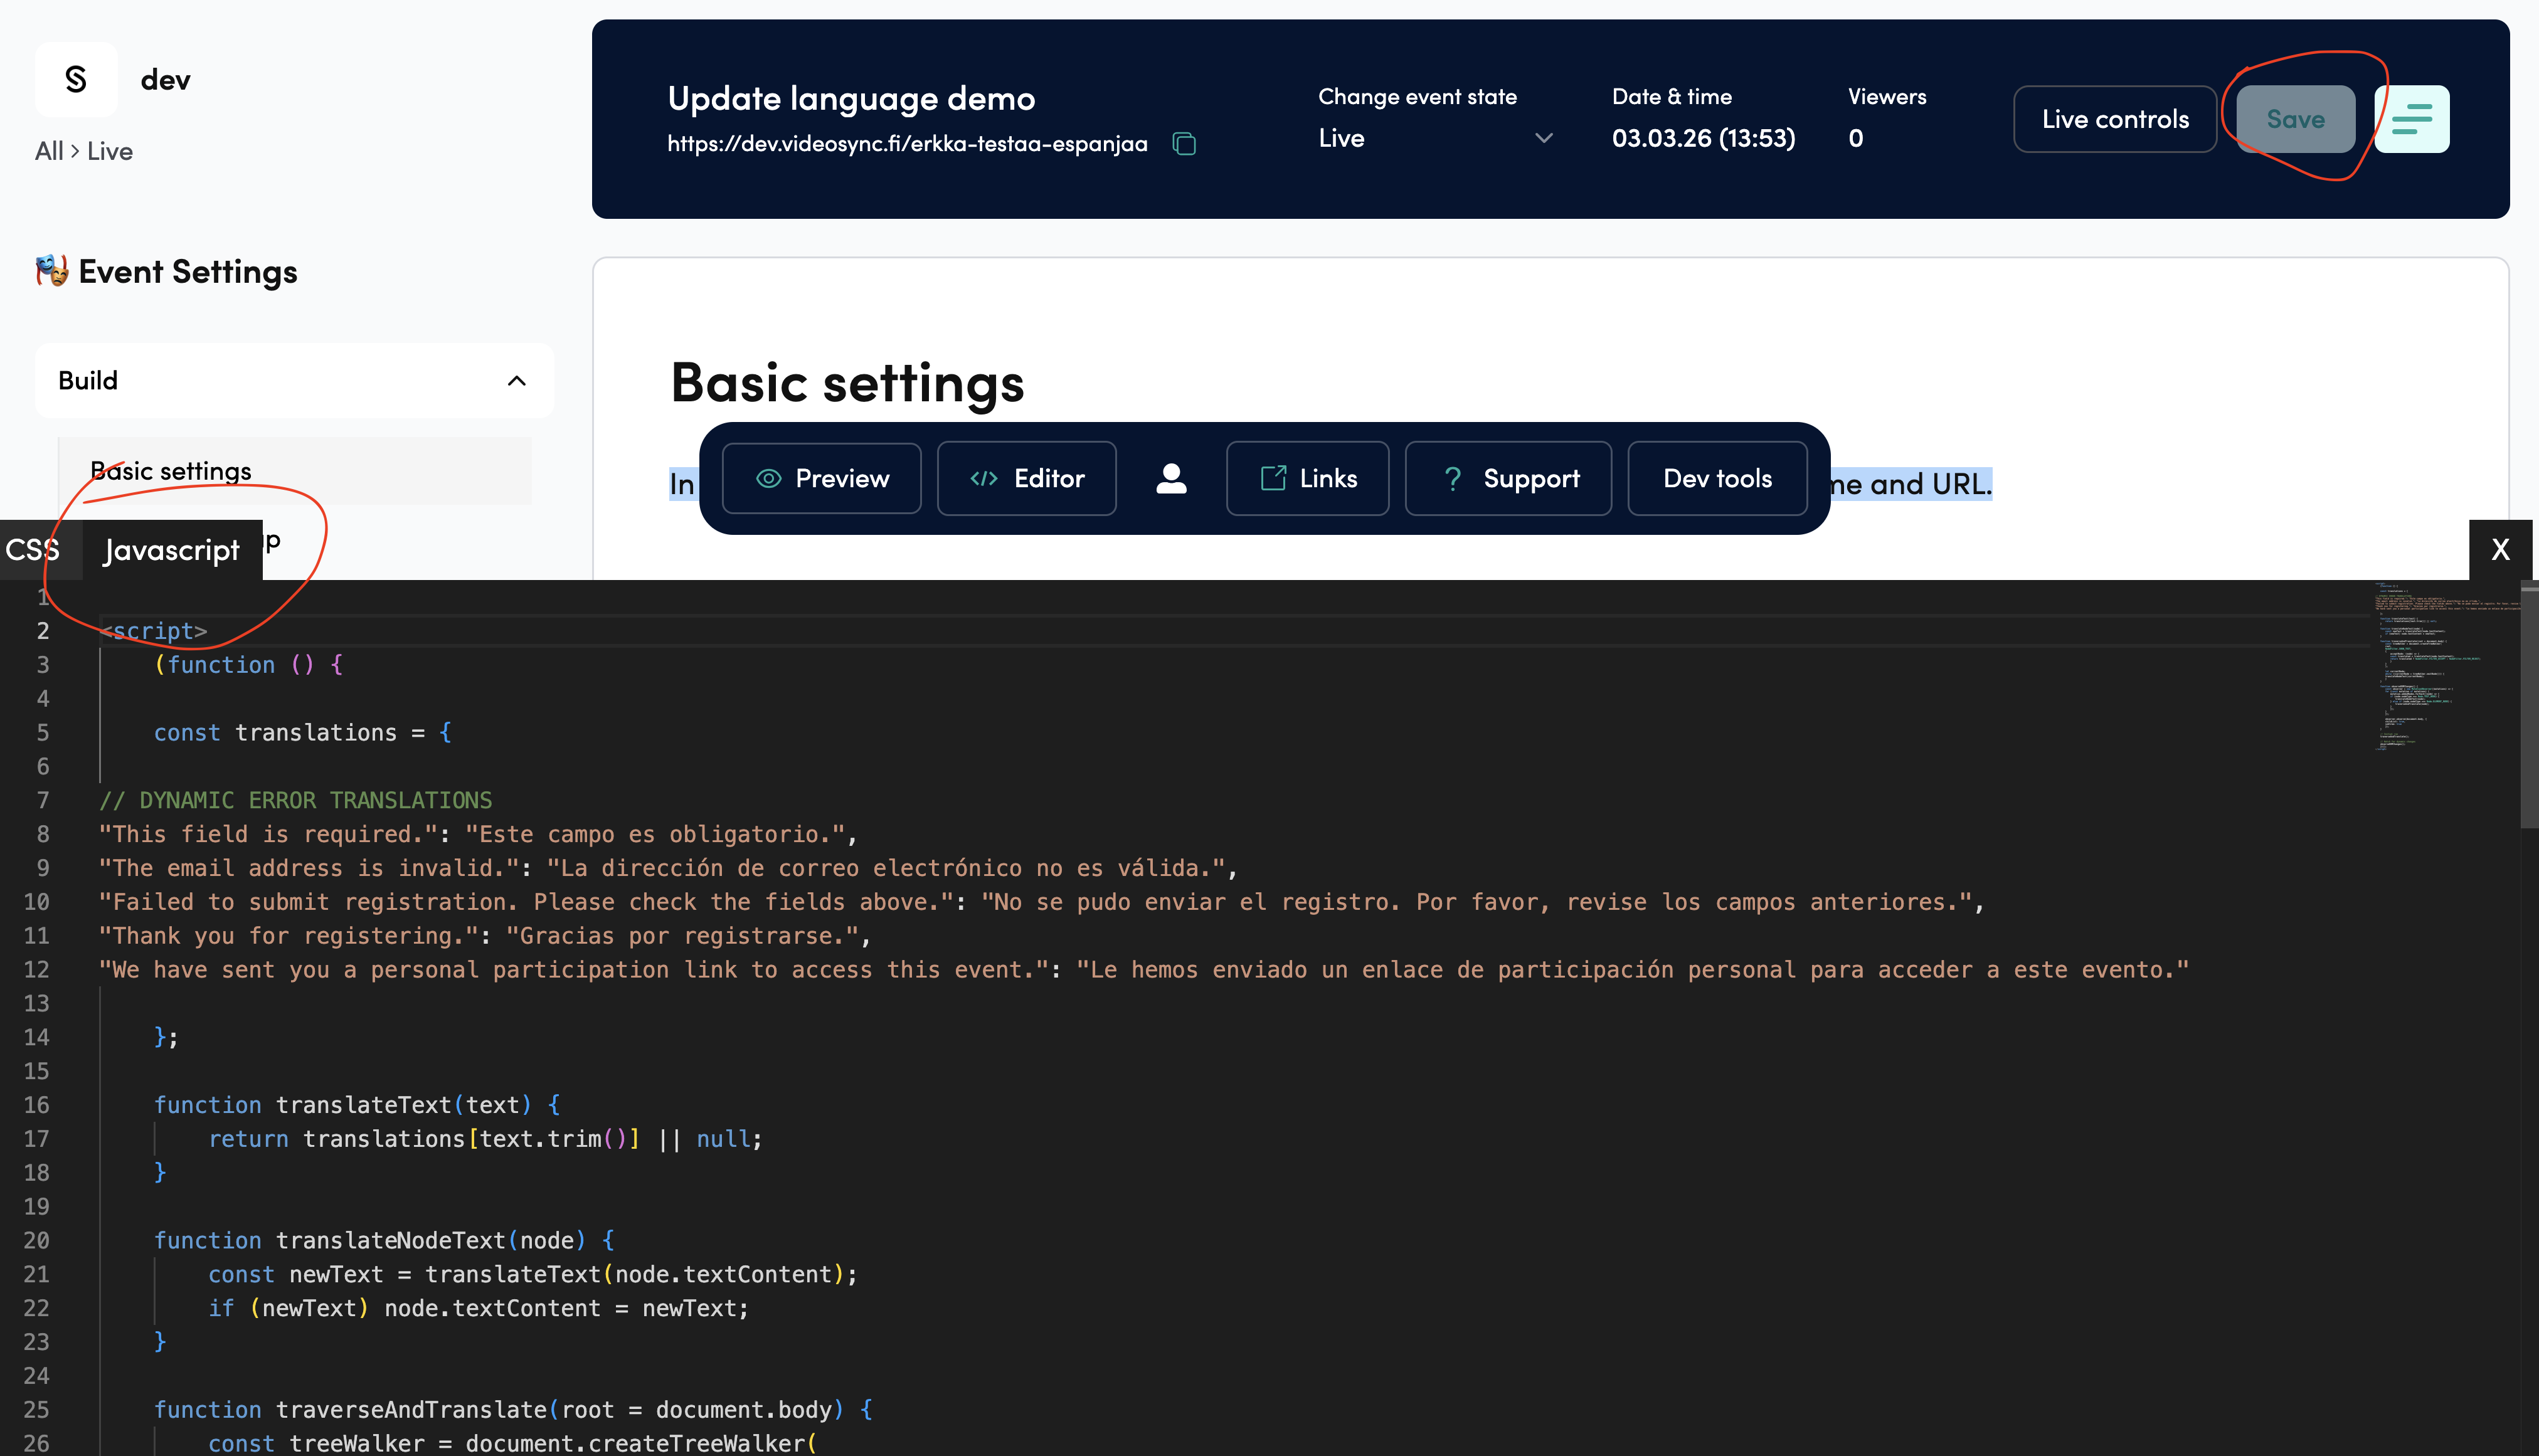
Task: Open the code Editor button
Action: 1026,478
